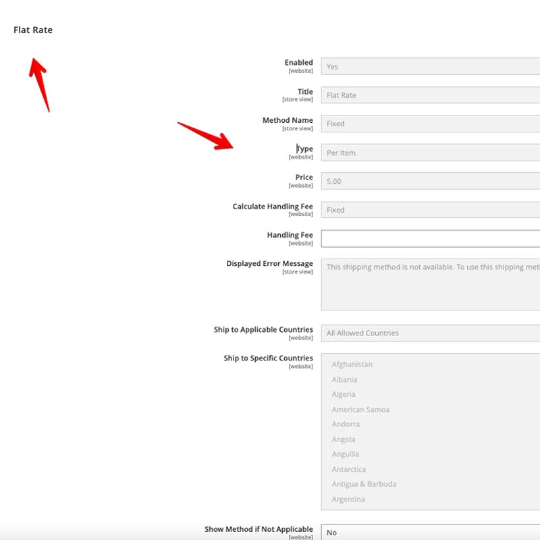Select Angola in the countries list
The height and width of the screenshot is (540, 540).
(x=344, y=439)
